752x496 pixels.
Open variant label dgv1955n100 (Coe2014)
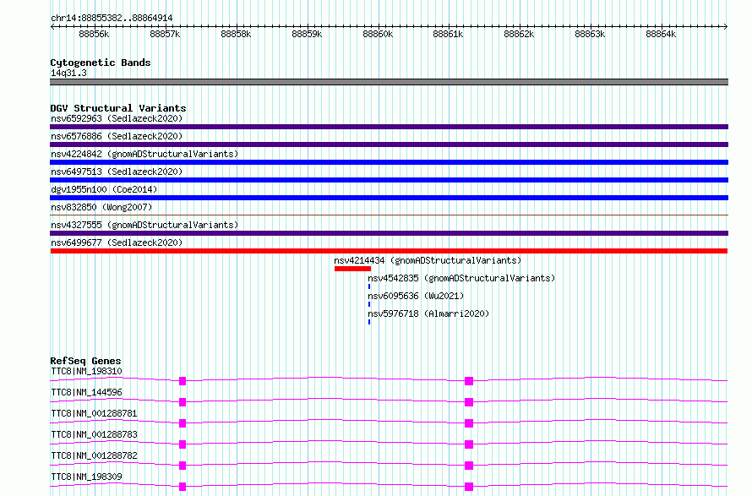coord(104,189)
